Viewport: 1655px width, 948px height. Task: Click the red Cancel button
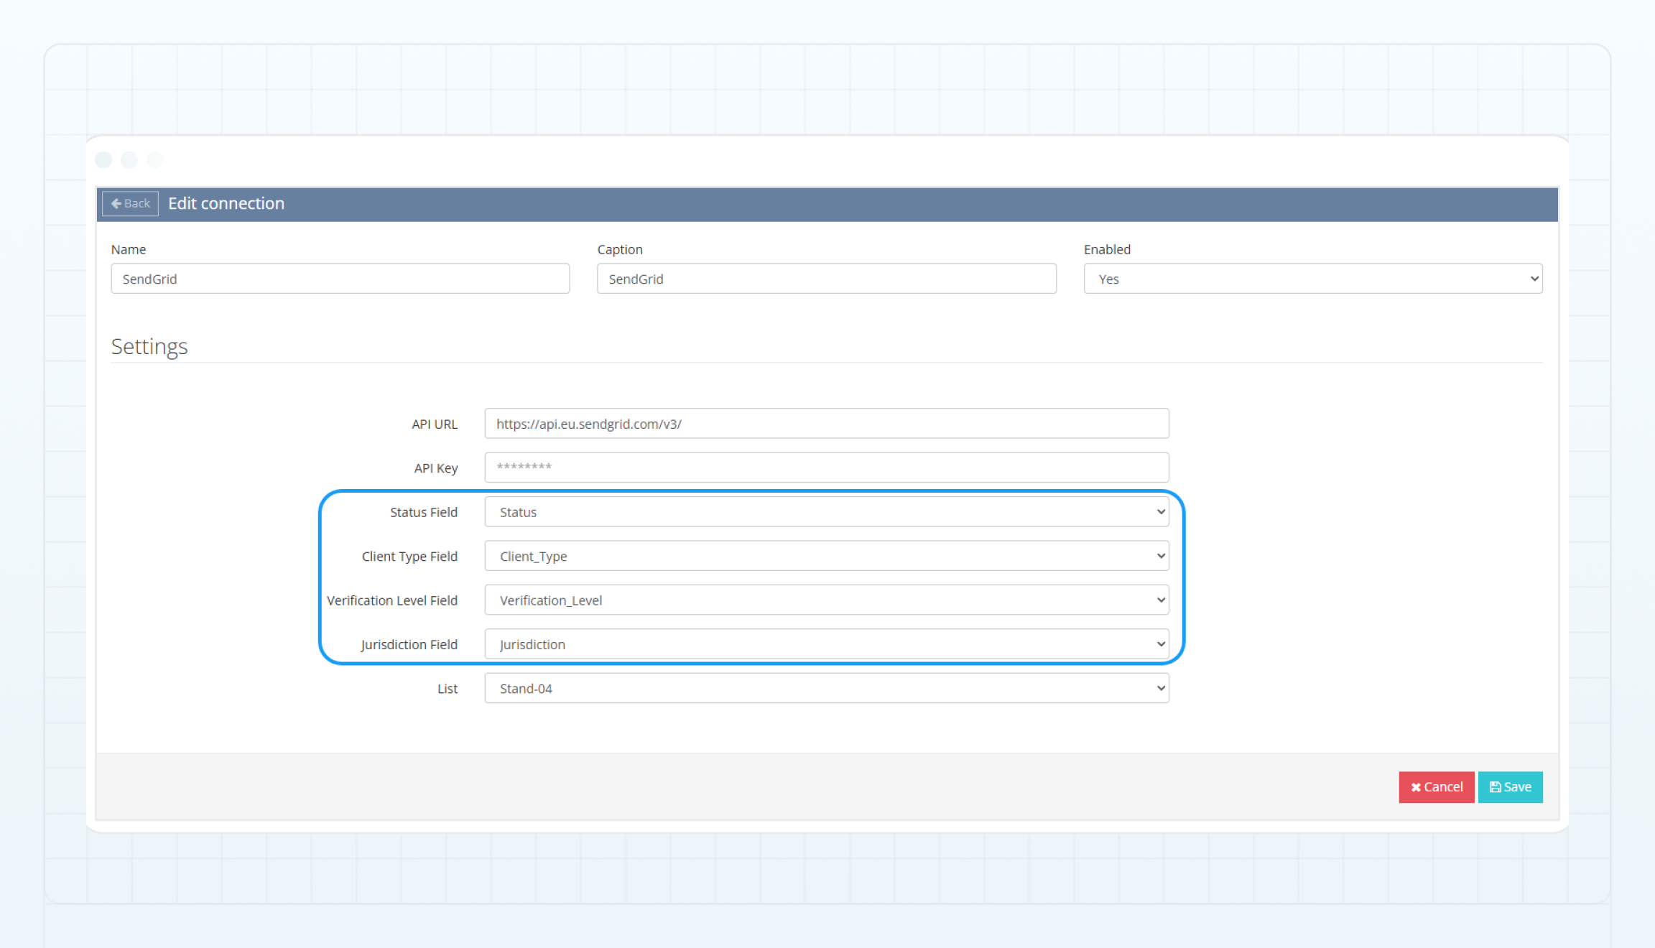pyautogui.click(x=1436, y=787)
